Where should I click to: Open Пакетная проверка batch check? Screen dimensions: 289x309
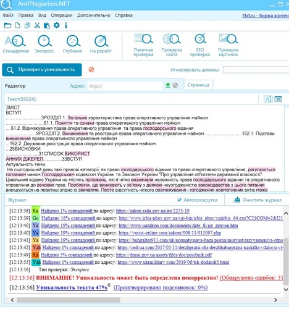[x=143, y=45]
